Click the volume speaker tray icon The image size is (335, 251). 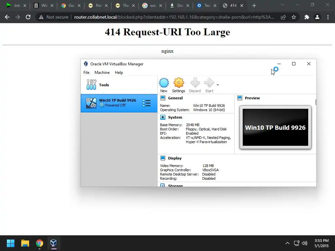click(x=305, y=243)
